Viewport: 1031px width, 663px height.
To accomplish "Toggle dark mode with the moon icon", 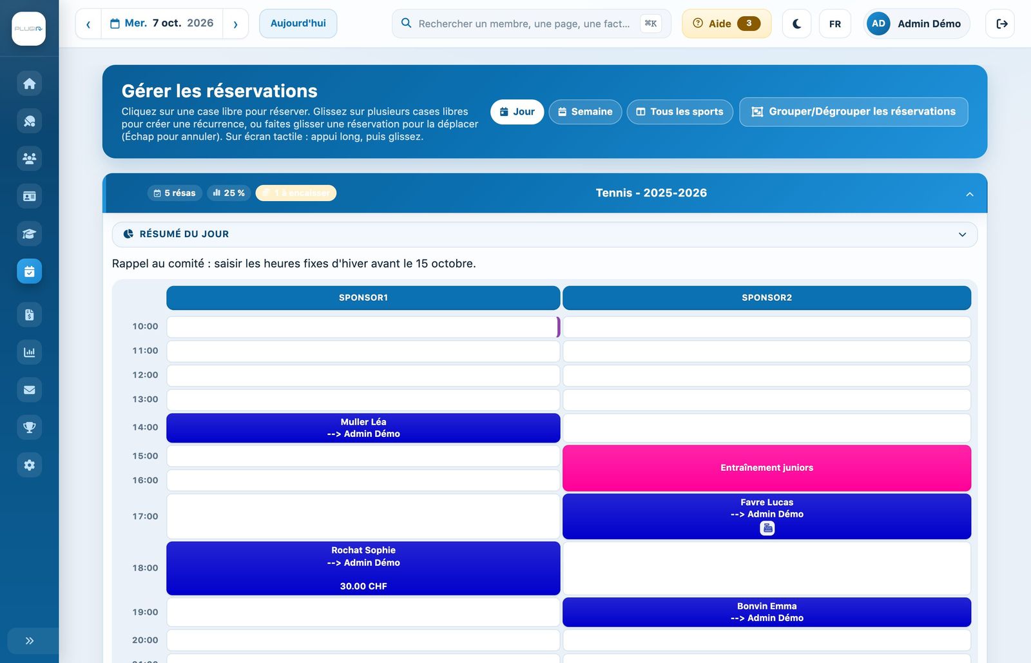I will click(796, 24).
